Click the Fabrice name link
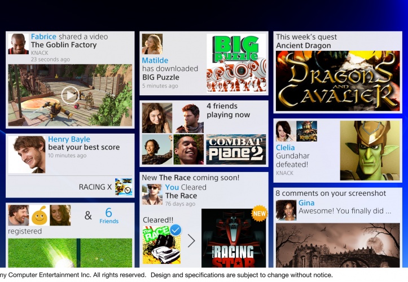The width and height of the screenshot is (408, 282). pos(43,37)
